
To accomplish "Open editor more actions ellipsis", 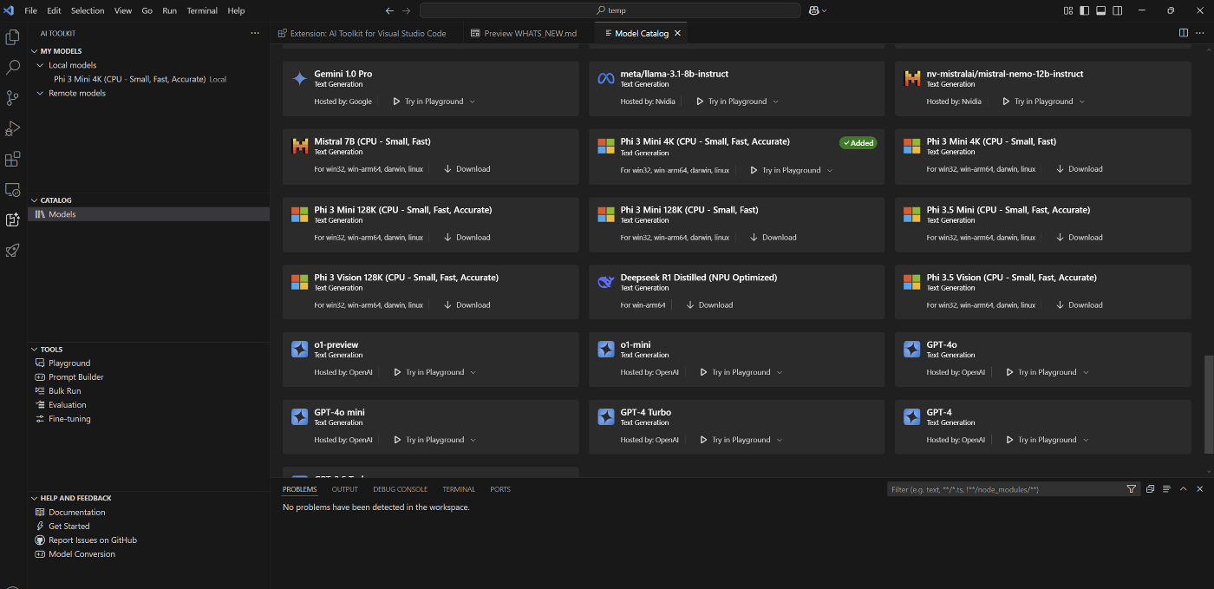I will point(1200,33).
